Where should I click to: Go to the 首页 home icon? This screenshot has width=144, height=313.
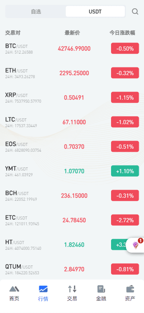point(14,288)
